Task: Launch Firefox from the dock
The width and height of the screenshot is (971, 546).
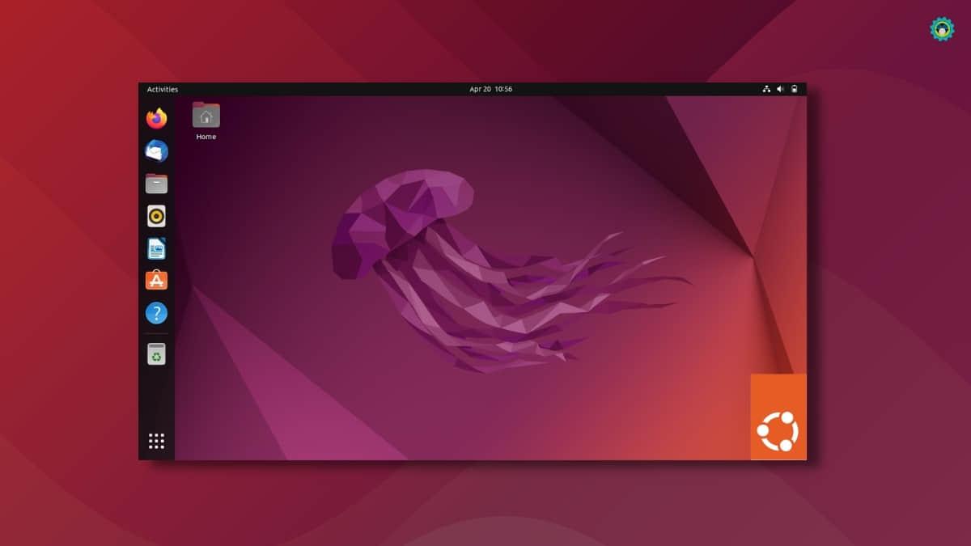Action: click(x=156, y=118)
